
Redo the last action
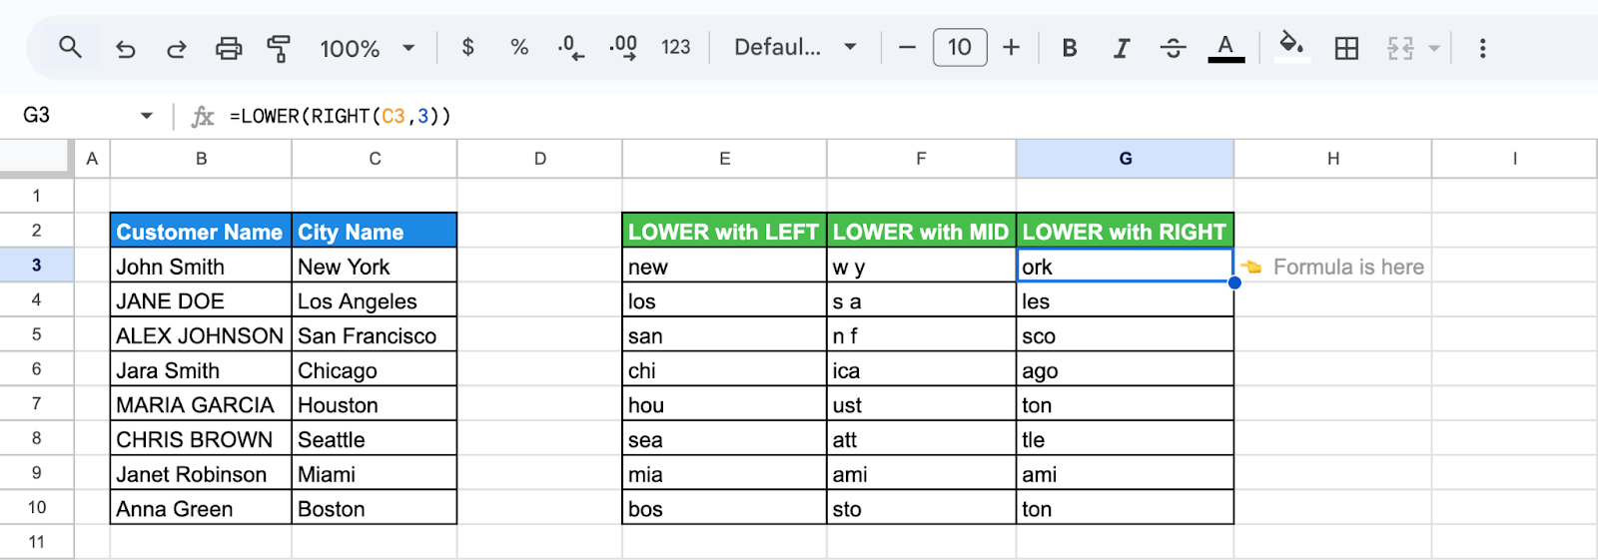point(177,48)
